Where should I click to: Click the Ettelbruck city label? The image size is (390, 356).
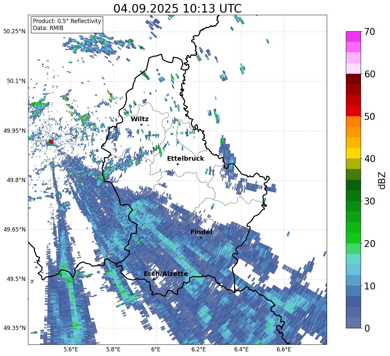(x=185, y=159)
